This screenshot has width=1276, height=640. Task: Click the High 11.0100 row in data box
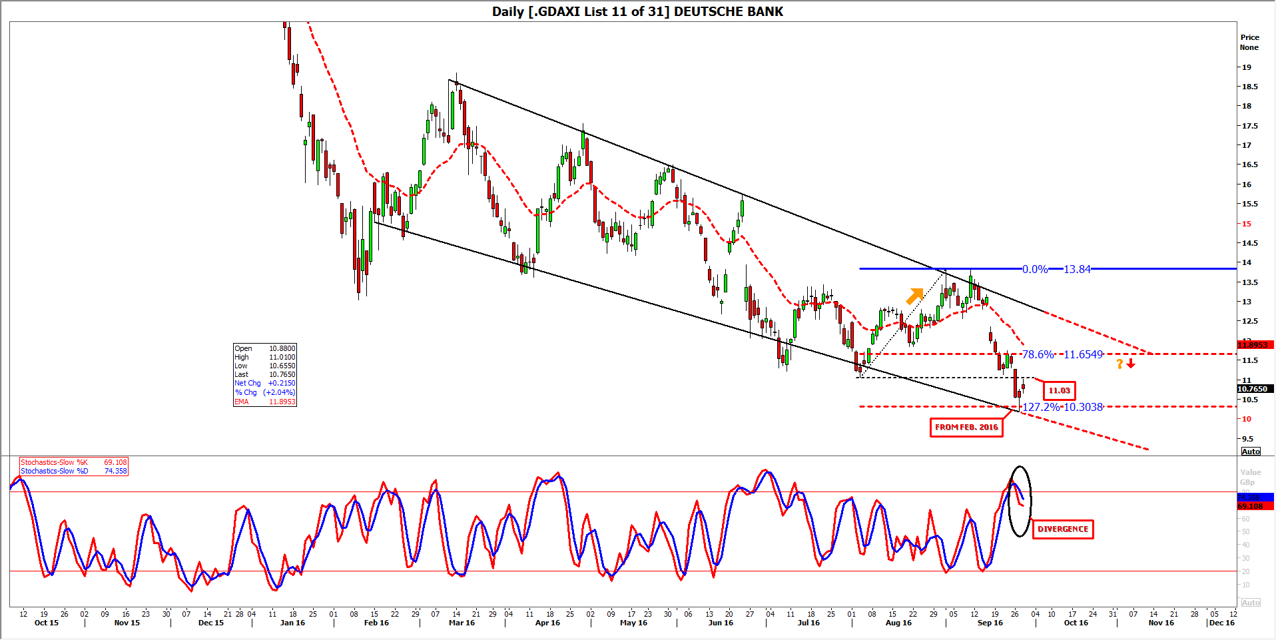pyautogui.click(x=265, y=357)
